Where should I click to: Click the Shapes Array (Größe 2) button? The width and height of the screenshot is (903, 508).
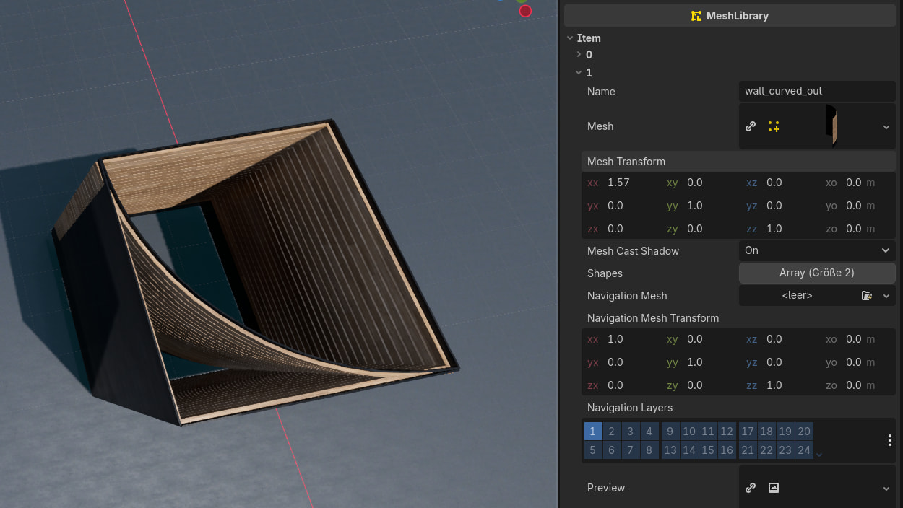tap(816, 273)
